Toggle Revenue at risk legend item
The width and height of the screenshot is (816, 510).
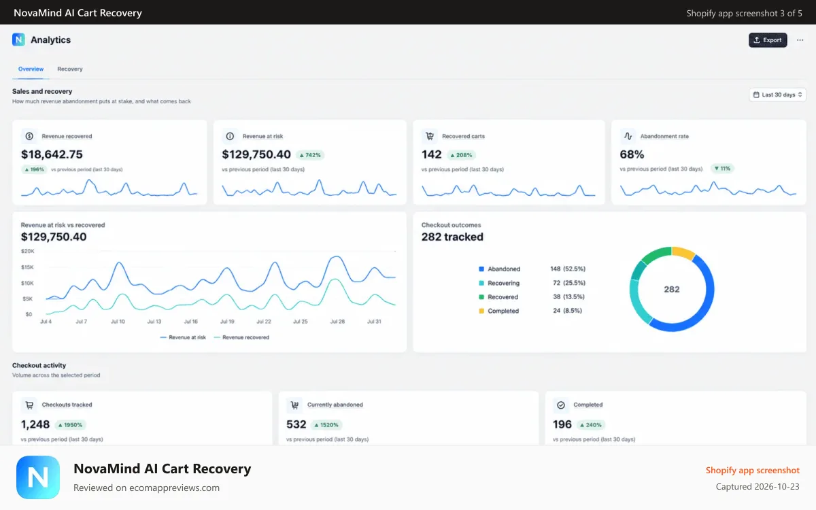183,337
